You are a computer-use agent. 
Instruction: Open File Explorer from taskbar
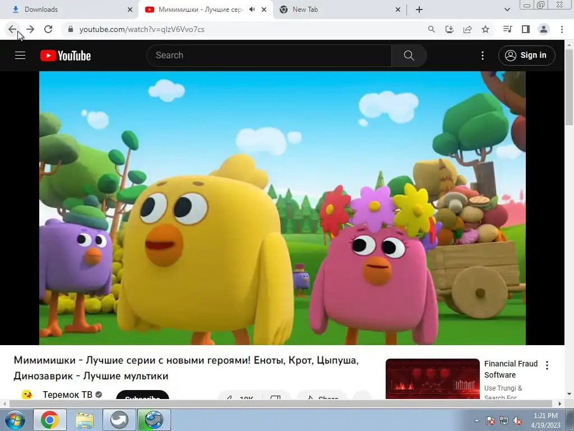pyautogui.click(x=85, y=420)
